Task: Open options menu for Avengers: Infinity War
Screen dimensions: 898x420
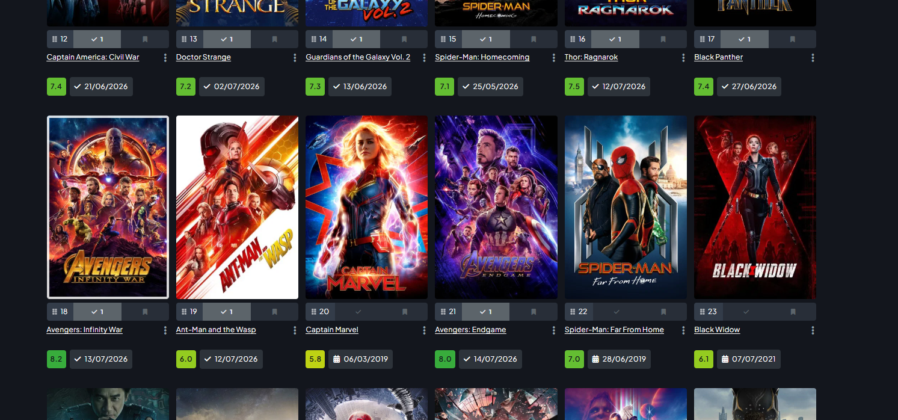Action: 165,330
